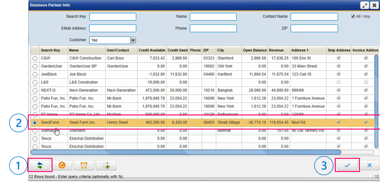Sort by the Open Balance column header

pyautogui.click(x=254, y=50)
